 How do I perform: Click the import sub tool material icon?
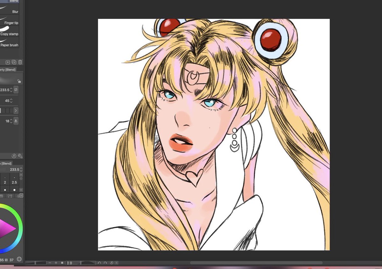(x=8, y=62)
